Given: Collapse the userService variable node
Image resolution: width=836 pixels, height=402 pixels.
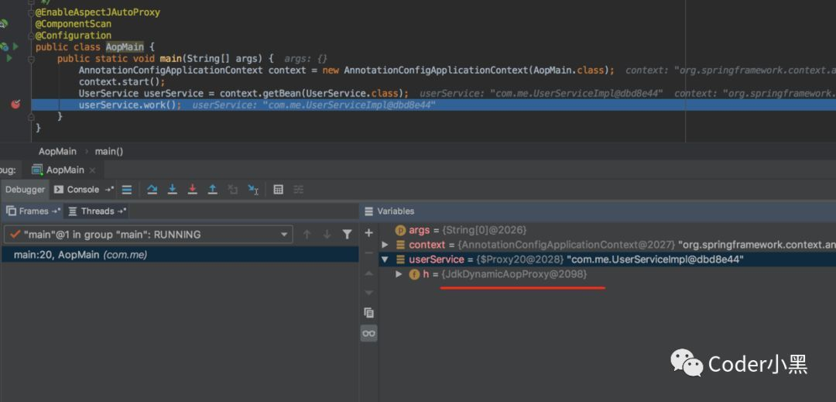Looking at the screenshot, I should 386,259.
